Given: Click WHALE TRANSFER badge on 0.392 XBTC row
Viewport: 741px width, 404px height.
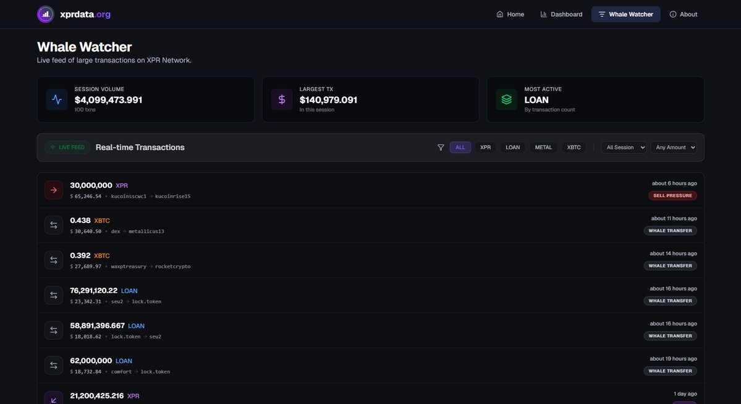Looking at the screenshot, I should click(x=670, y=266).
